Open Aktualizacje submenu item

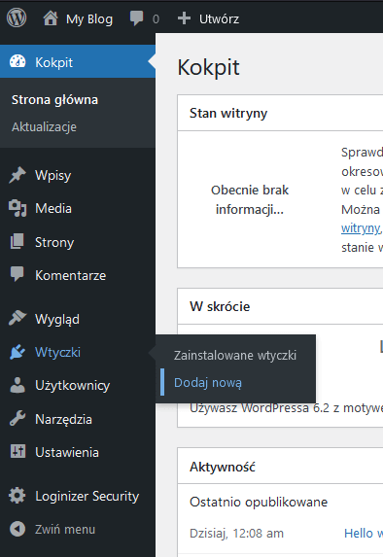[x=44, y=126]
